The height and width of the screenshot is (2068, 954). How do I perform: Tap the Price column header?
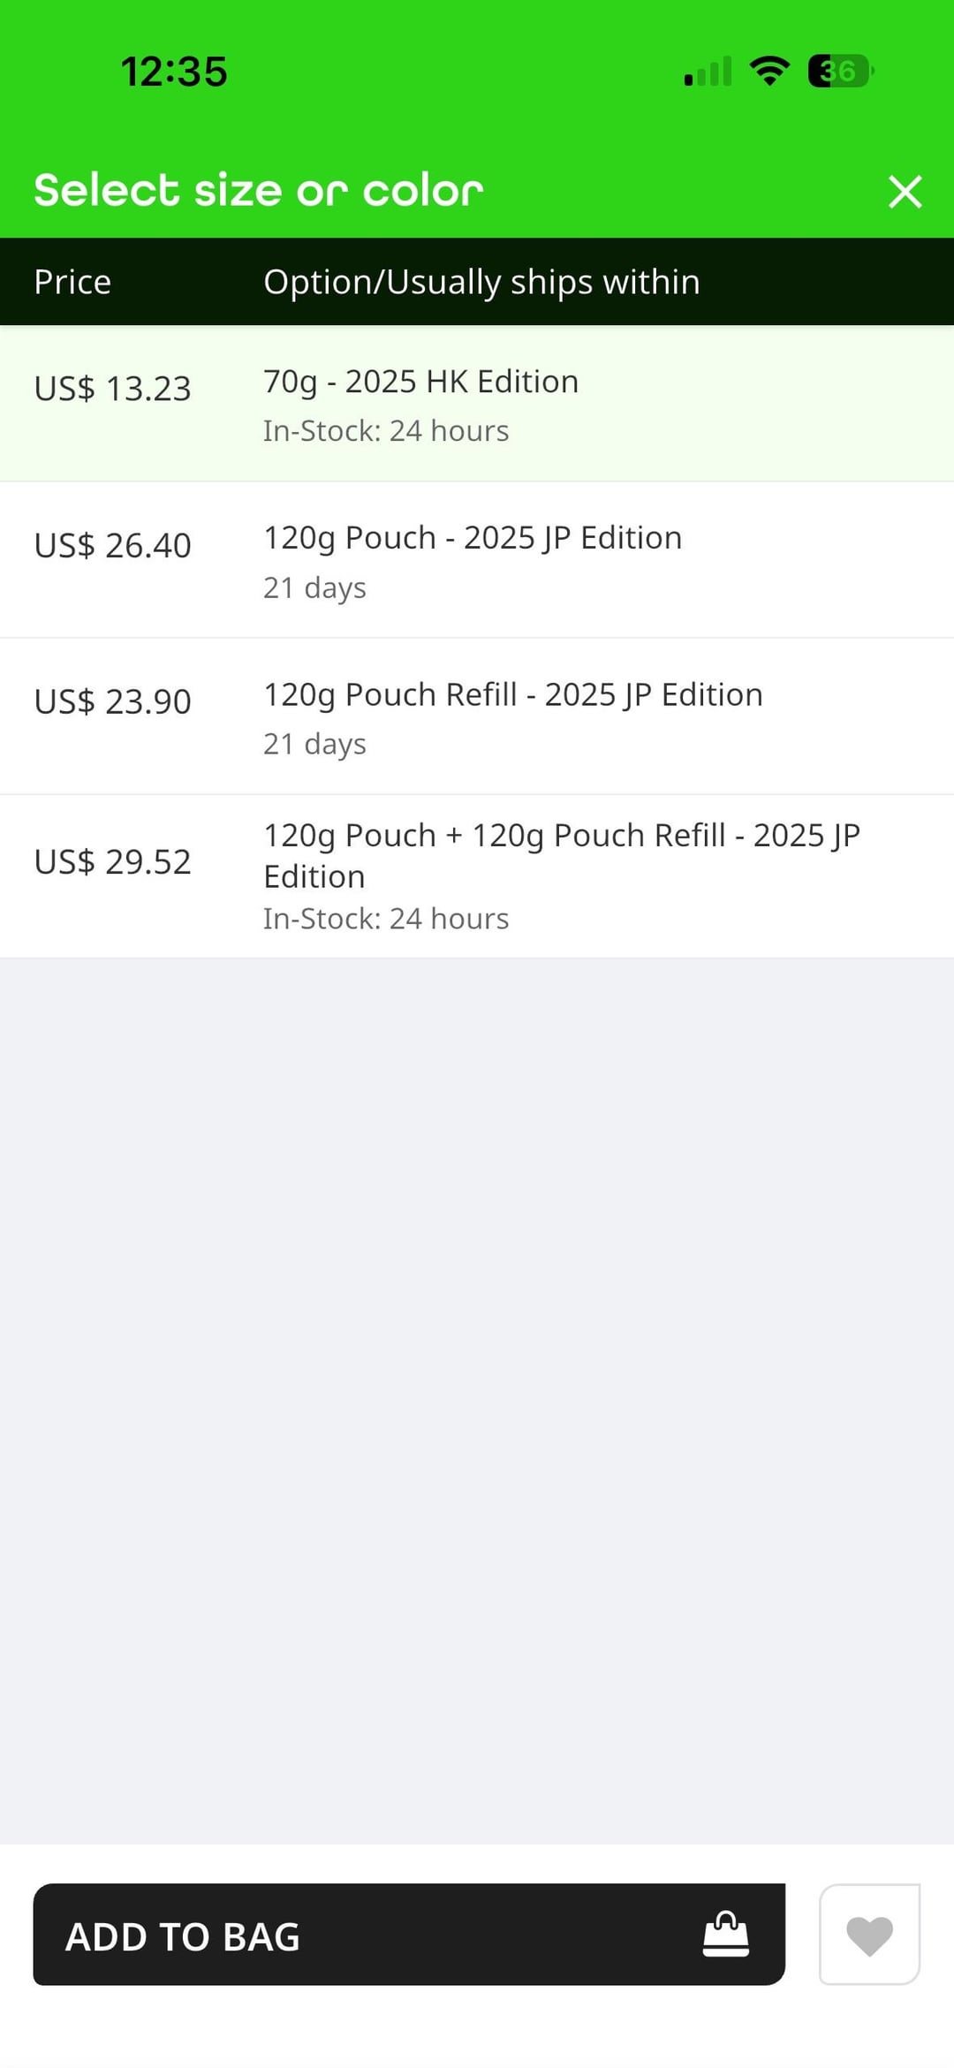point(72,282)
